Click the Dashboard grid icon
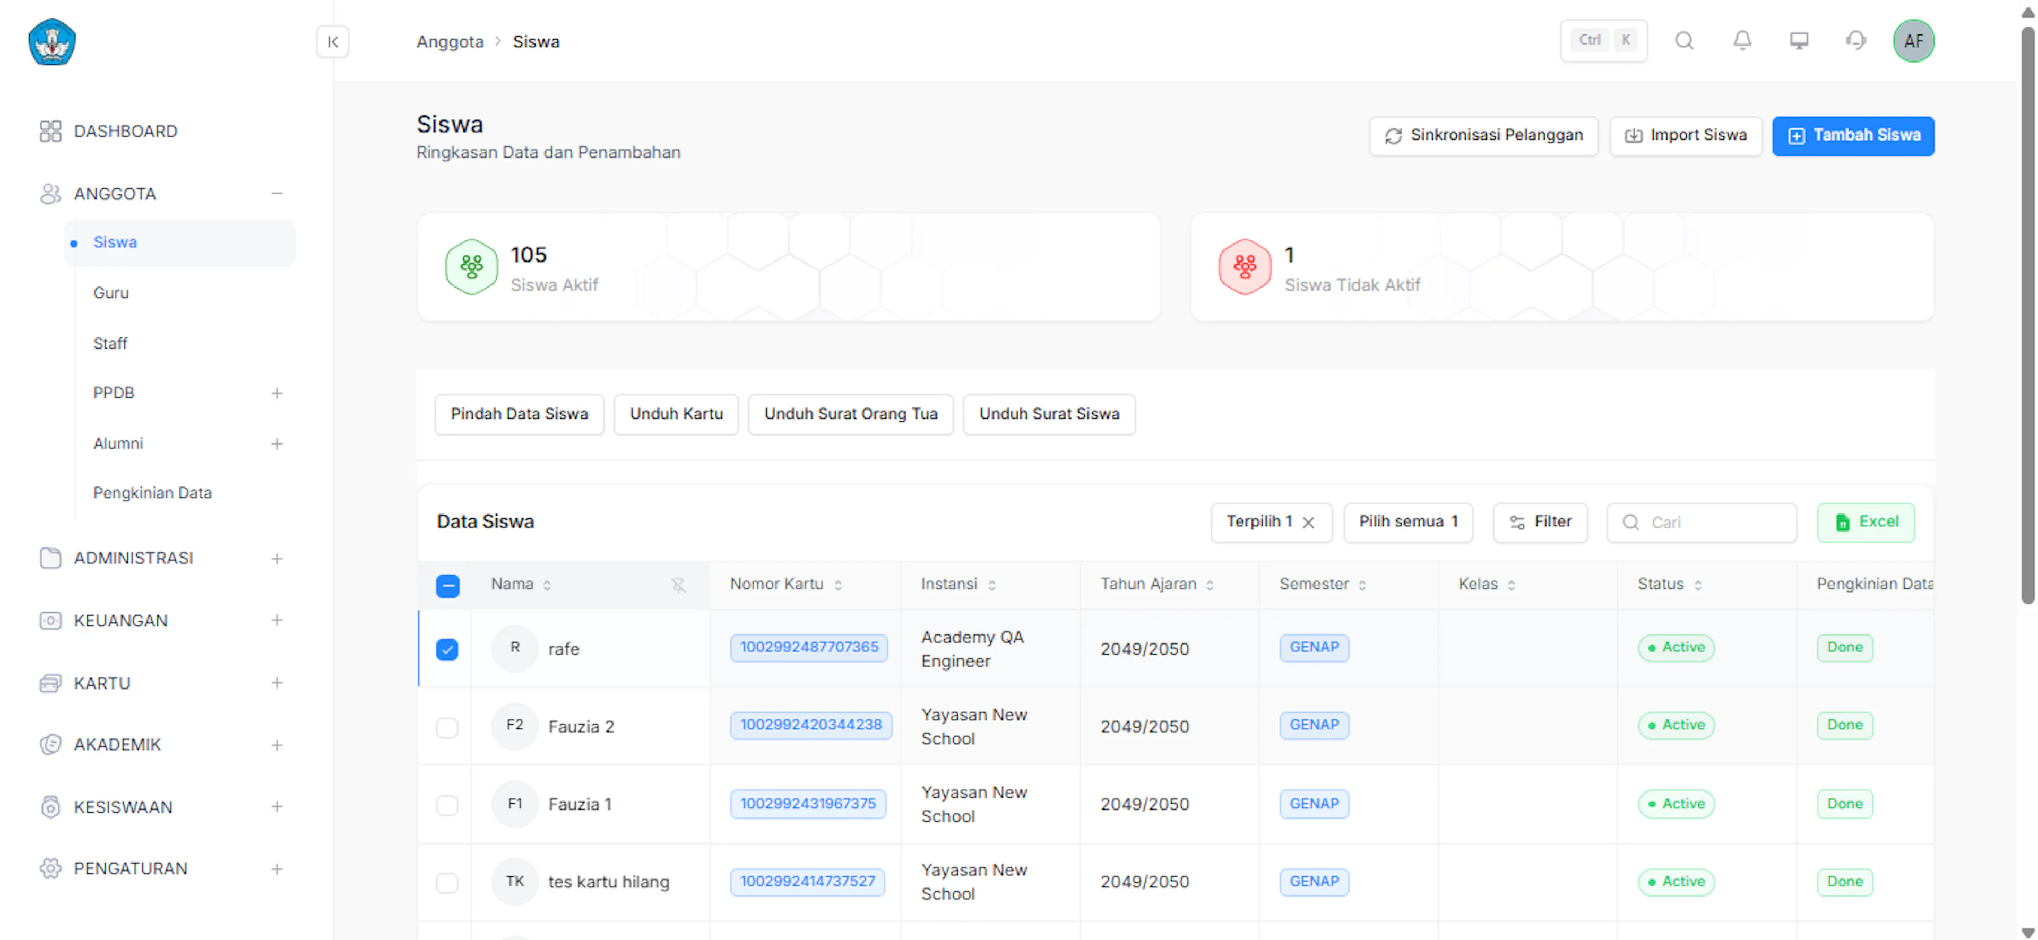Viewport: 2038px width, 940px height. (x=50, y=131)
